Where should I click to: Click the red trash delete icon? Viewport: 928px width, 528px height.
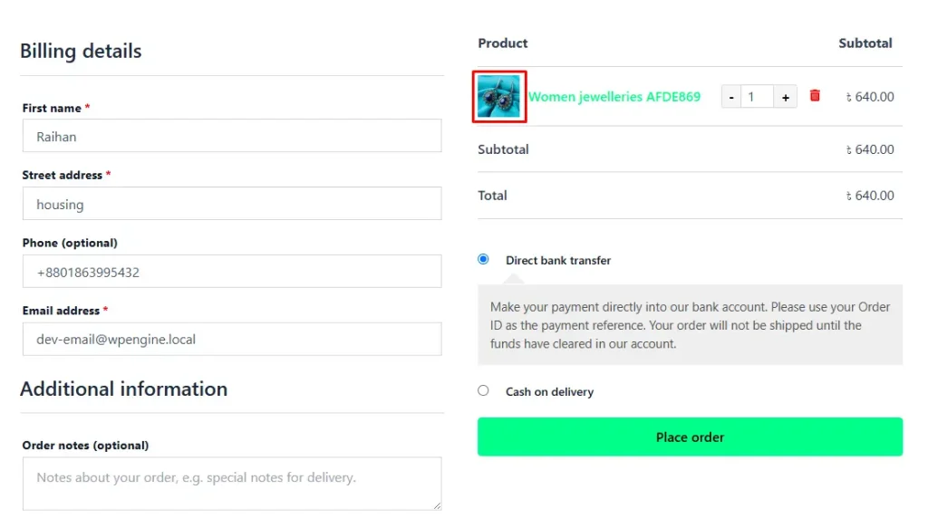[815, 96]
